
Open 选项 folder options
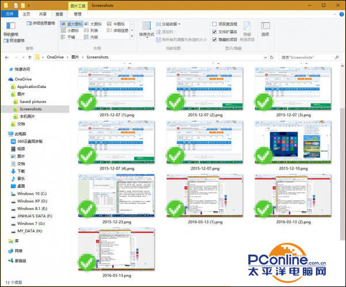[265, 29]
